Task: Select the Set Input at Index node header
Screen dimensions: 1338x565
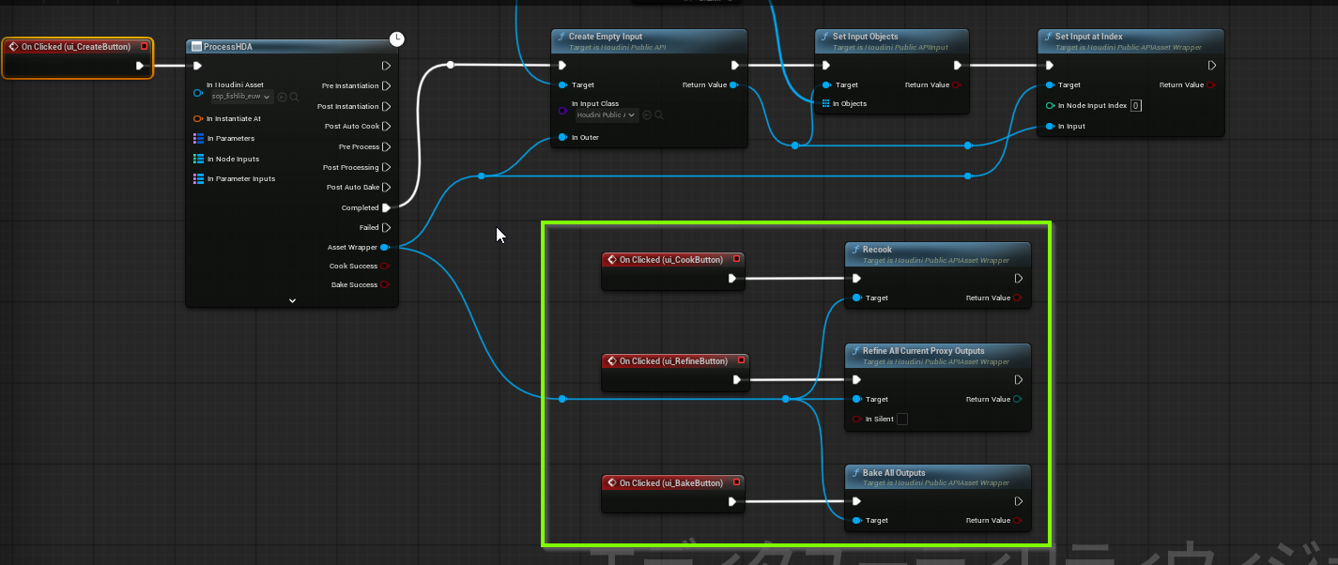Action: (x=1088, y=37)
